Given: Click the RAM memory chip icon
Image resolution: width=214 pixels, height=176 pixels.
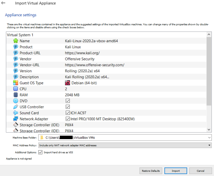Looking at the screenshot, I should 16,95.
